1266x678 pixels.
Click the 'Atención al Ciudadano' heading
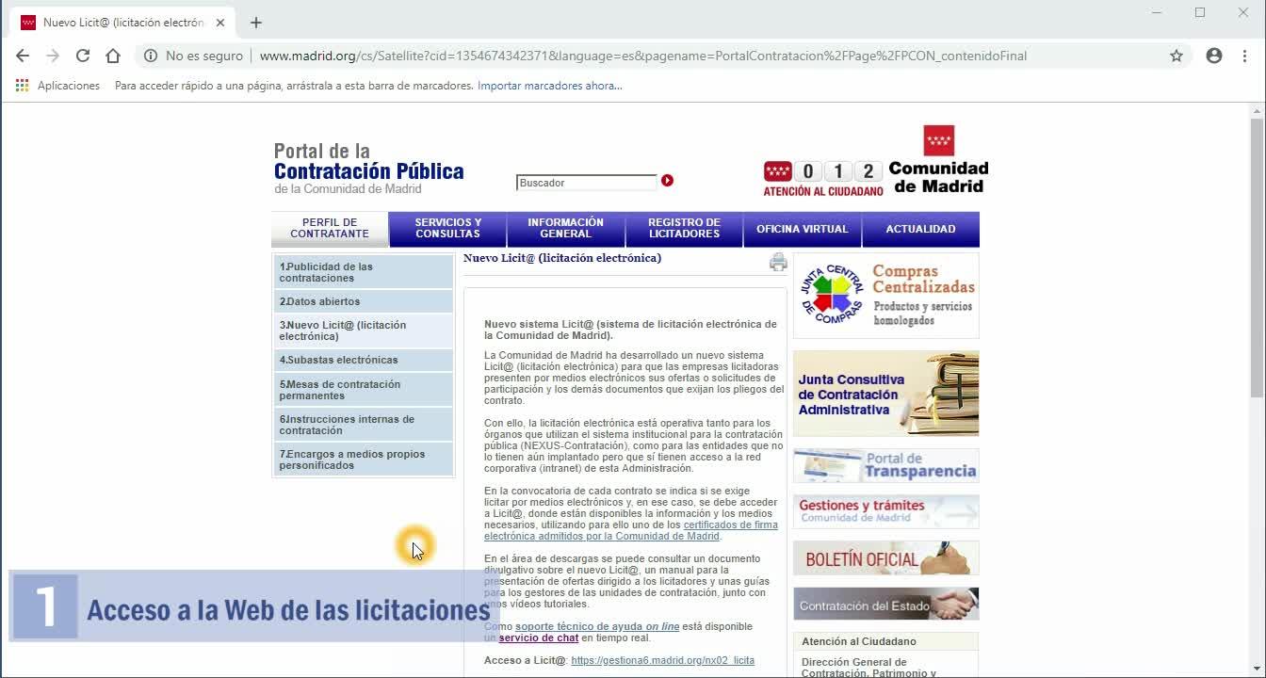859,641
